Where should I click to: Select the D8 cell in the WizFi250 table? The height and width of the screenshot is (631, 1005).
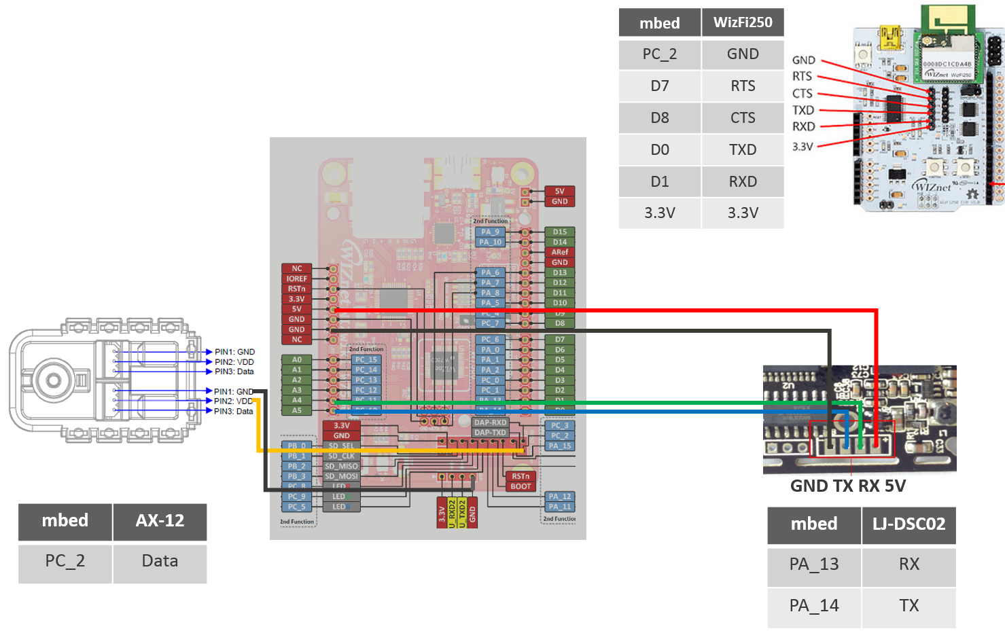[660, 118]
